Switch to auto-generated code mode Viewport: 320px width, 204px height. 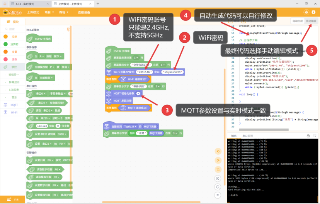tap(297, 21)
